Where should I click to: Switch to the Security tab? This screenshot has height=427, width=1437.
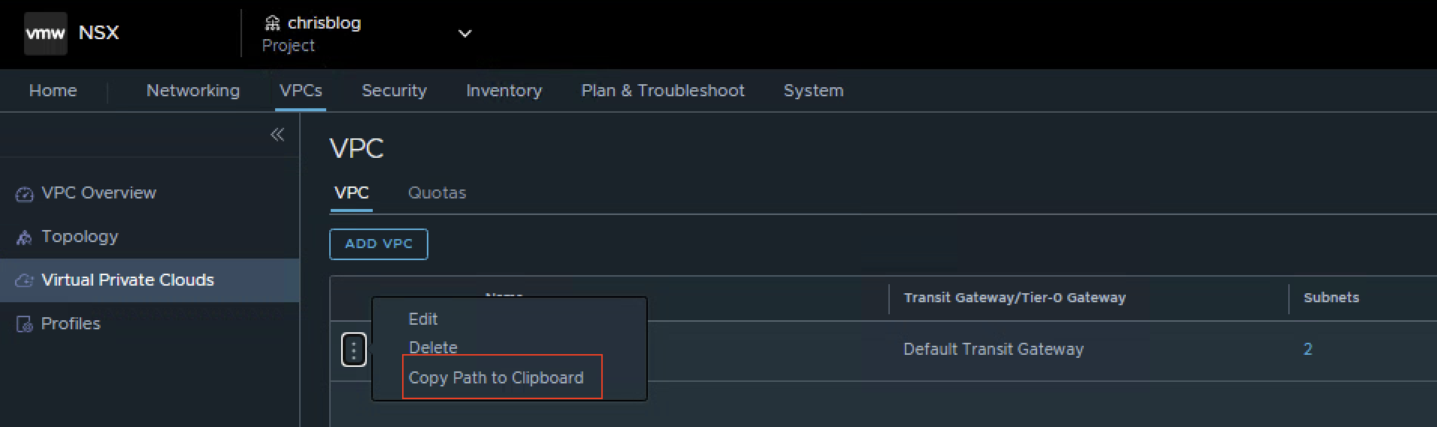[x=394, y=90]
